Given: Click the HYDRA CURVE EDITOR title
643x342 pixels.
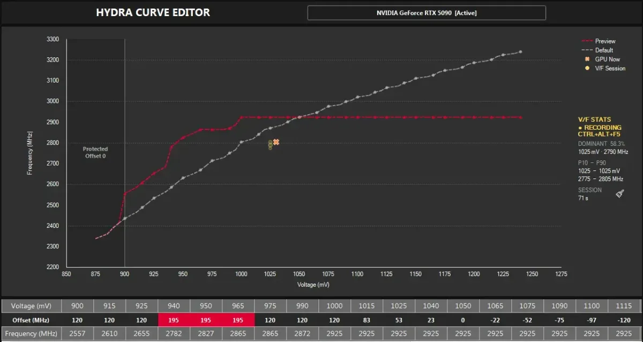Looking at the screenshot, I should [x=153, y=12].
